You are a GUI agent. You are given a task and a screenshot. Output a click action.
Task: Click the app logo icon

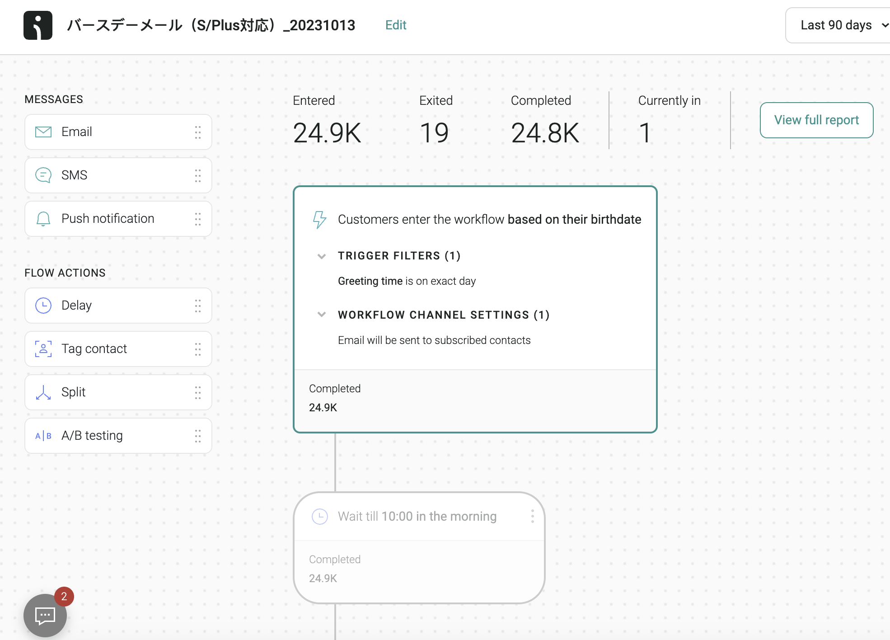tap(38, 25)
